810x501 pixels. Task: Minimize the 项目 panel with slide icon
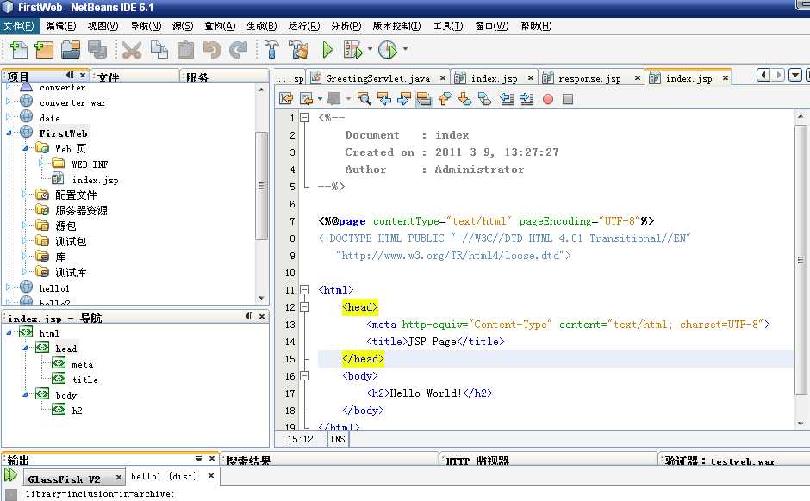coord(70,75)
